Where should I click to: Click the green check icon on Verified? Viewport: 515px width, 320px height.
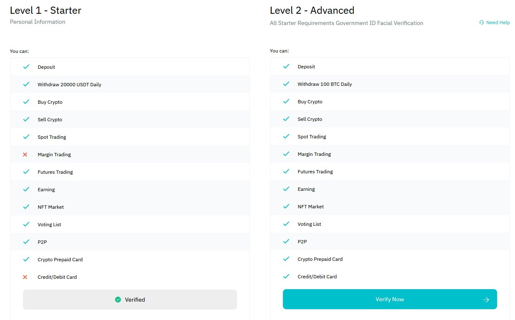(x=118, y=300)
